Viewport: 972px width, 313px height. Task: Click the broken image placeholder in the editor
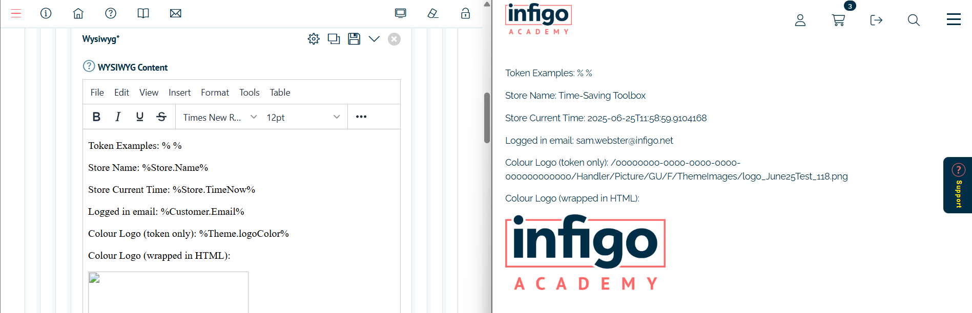[x=168, y=292]
